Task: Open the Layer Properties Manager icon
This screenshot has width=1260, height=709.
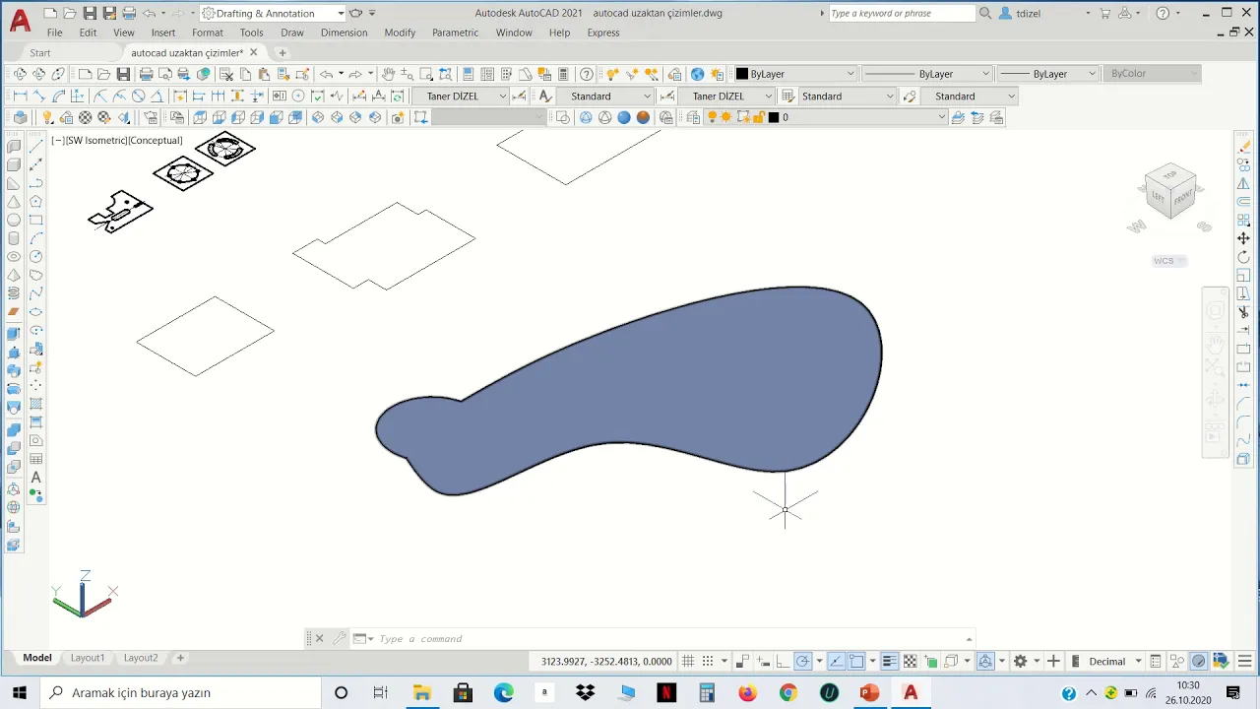Action: click(693, 117)
